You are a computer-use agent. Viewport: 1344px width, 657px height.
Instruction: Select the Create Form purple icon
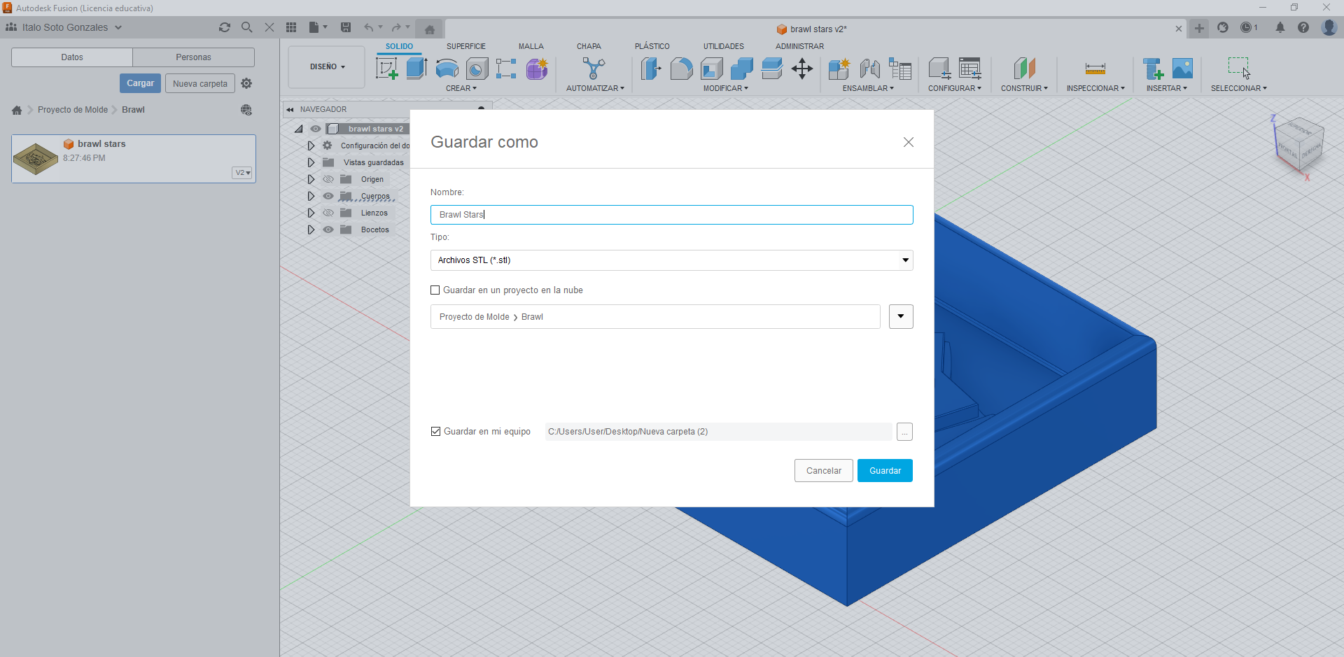coord(537,69)
